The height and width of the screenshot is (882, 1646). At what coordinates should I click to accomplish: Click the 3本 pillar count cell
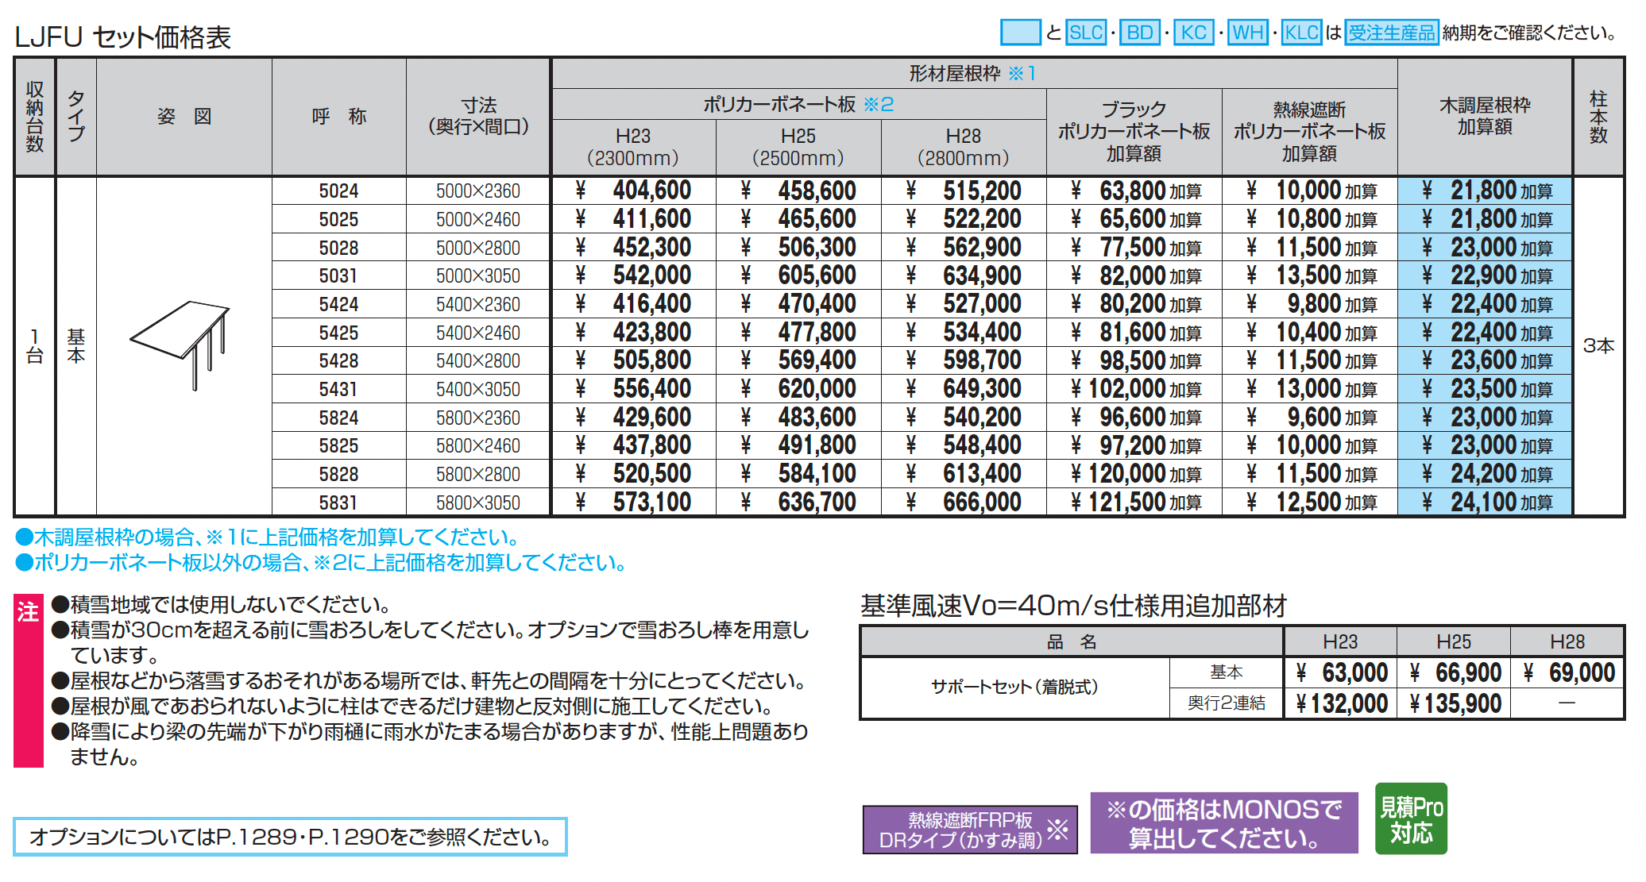pos(1598,346)
